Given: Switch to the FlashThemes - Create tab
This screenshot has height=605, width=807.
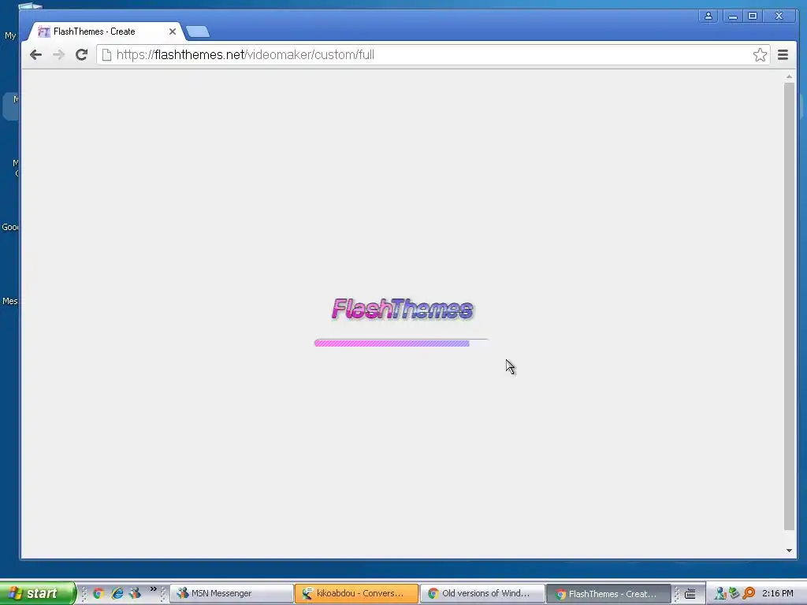Looking at the screenshot, I should 103,32.
